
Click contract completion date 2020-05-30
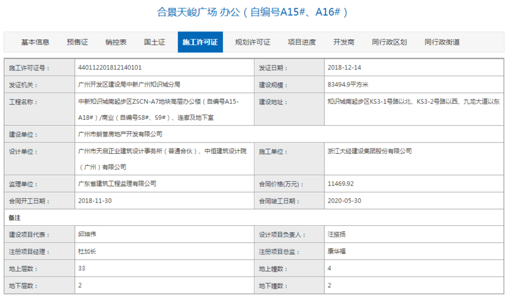coord(344,201)
